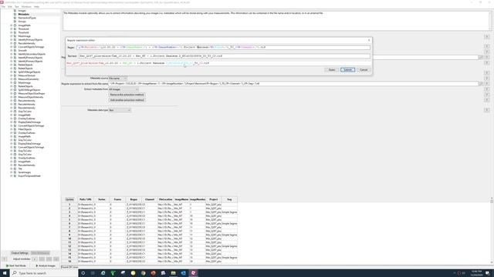
Task: Click Analyze Images
Action: 46,265
